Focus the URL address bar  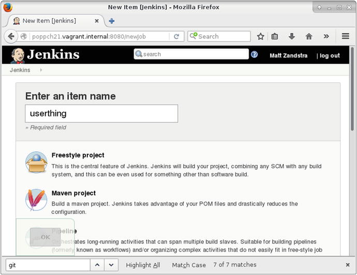coord(100,36)
